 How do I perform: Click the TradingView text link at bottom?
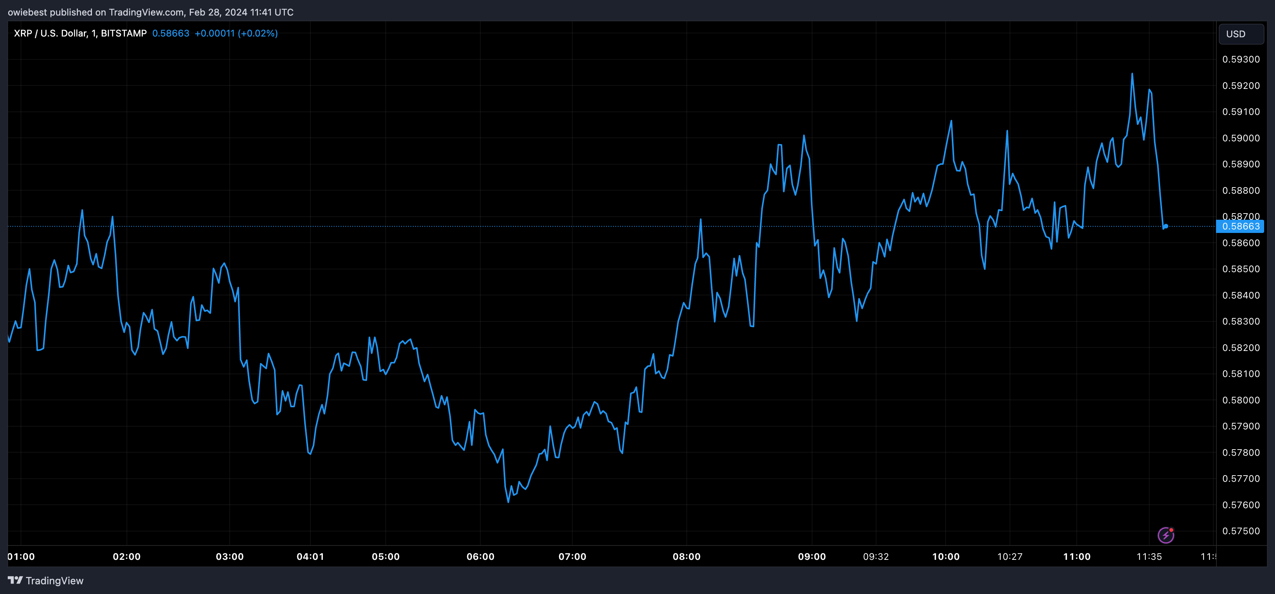point(54,581)
